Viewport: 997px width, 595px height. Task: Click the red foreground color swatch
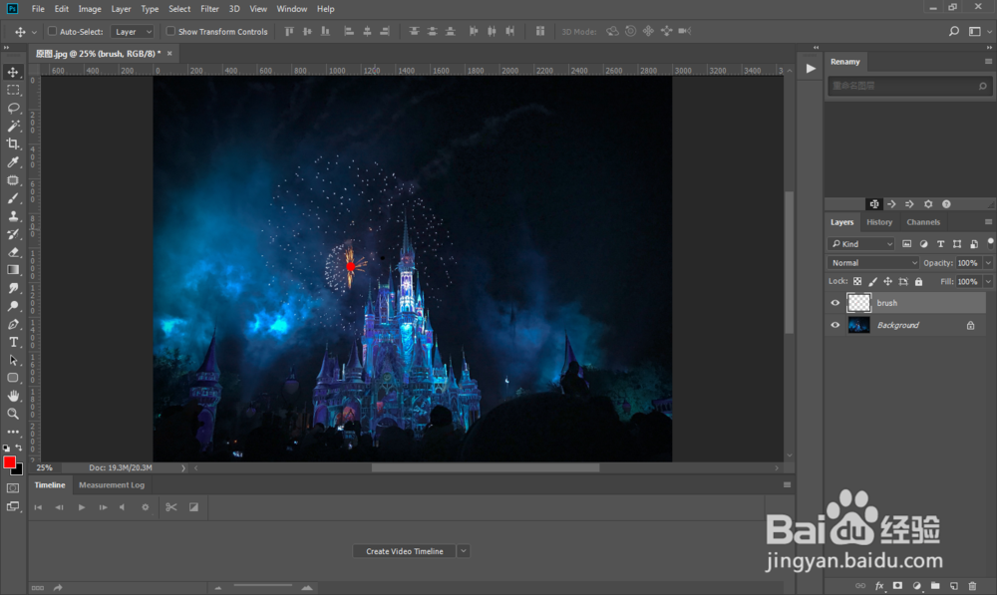10,462
